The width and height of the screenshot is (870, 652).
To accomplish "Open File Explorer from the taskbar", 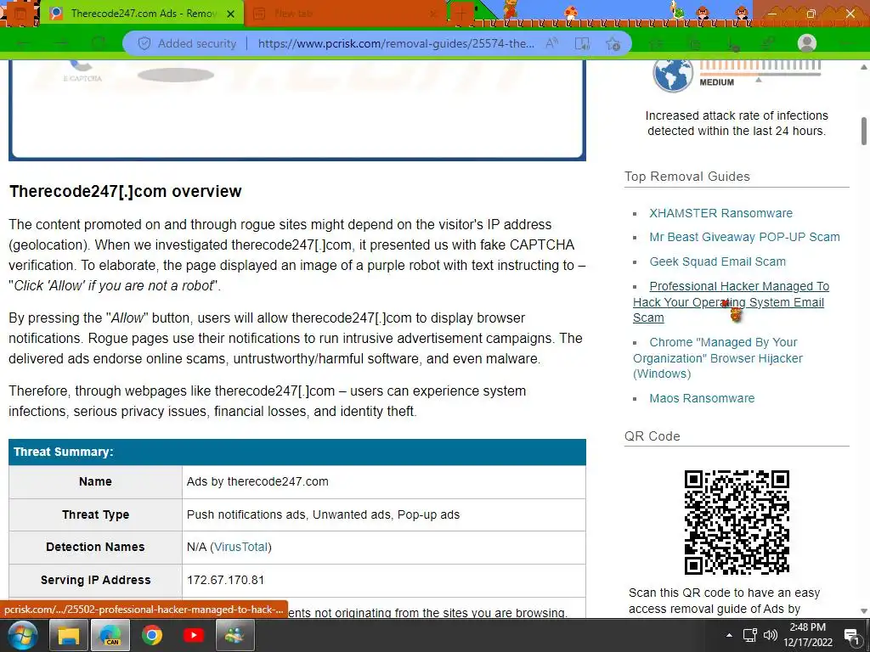I will pos(68,635).
